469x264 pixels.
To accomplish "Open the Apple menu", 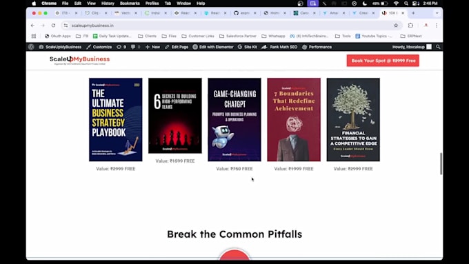I will coord(34,3).
